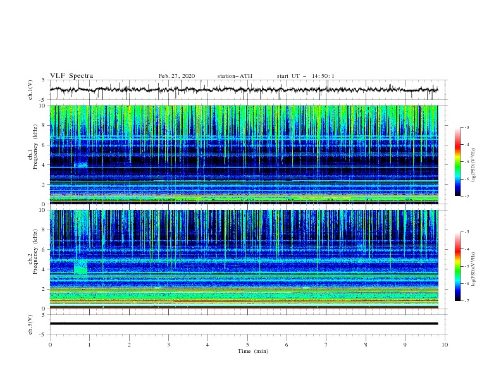Click time axis tick label "1"
The image size is (501, 387).
pos(89,345)
